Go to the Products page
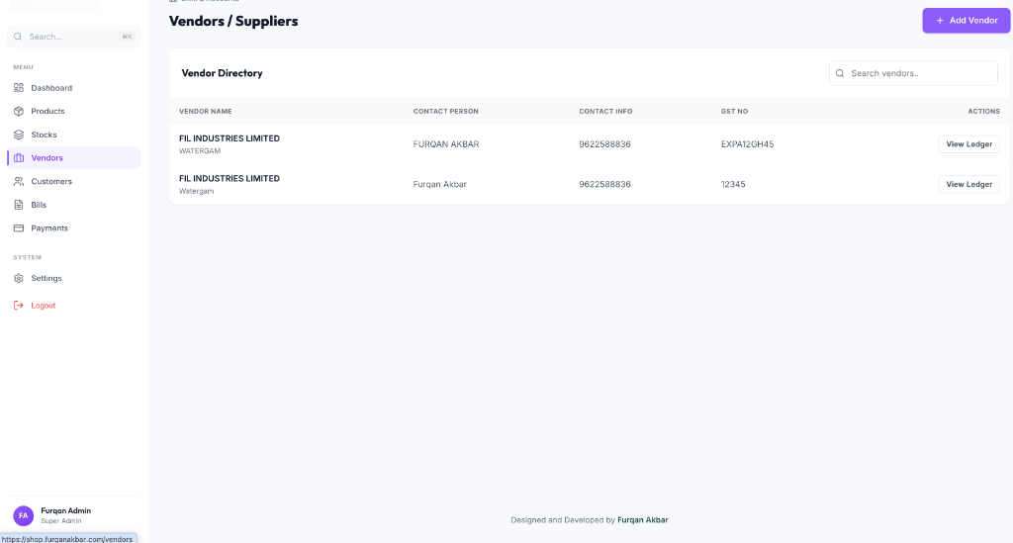Viewport: 1013px width, 543px height. coord(73,111)
